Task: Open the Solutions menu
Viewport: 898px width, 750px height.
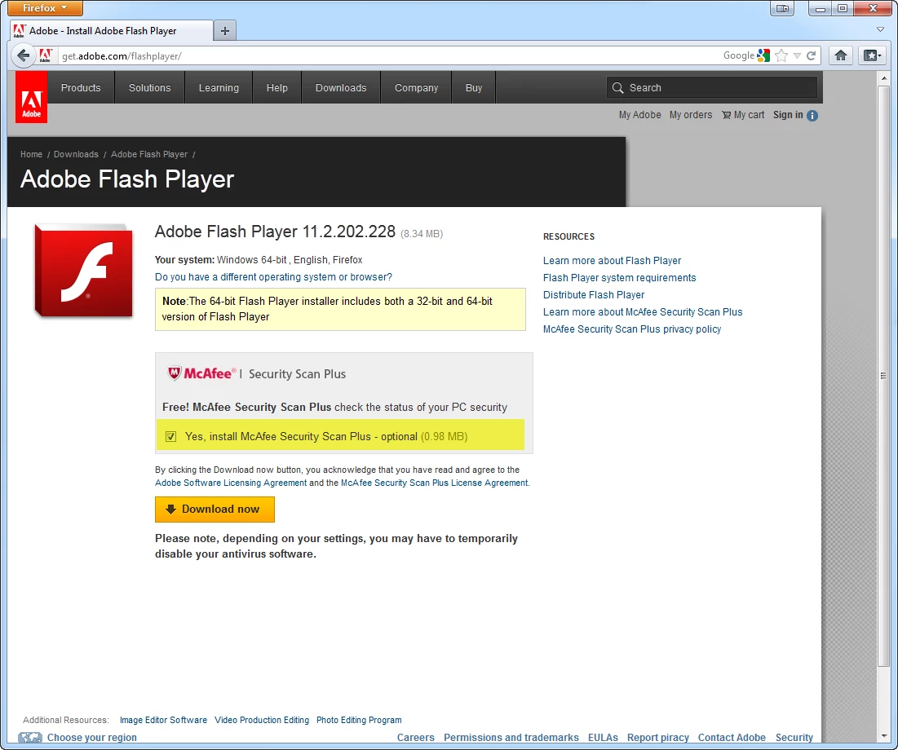Action: 149,87
